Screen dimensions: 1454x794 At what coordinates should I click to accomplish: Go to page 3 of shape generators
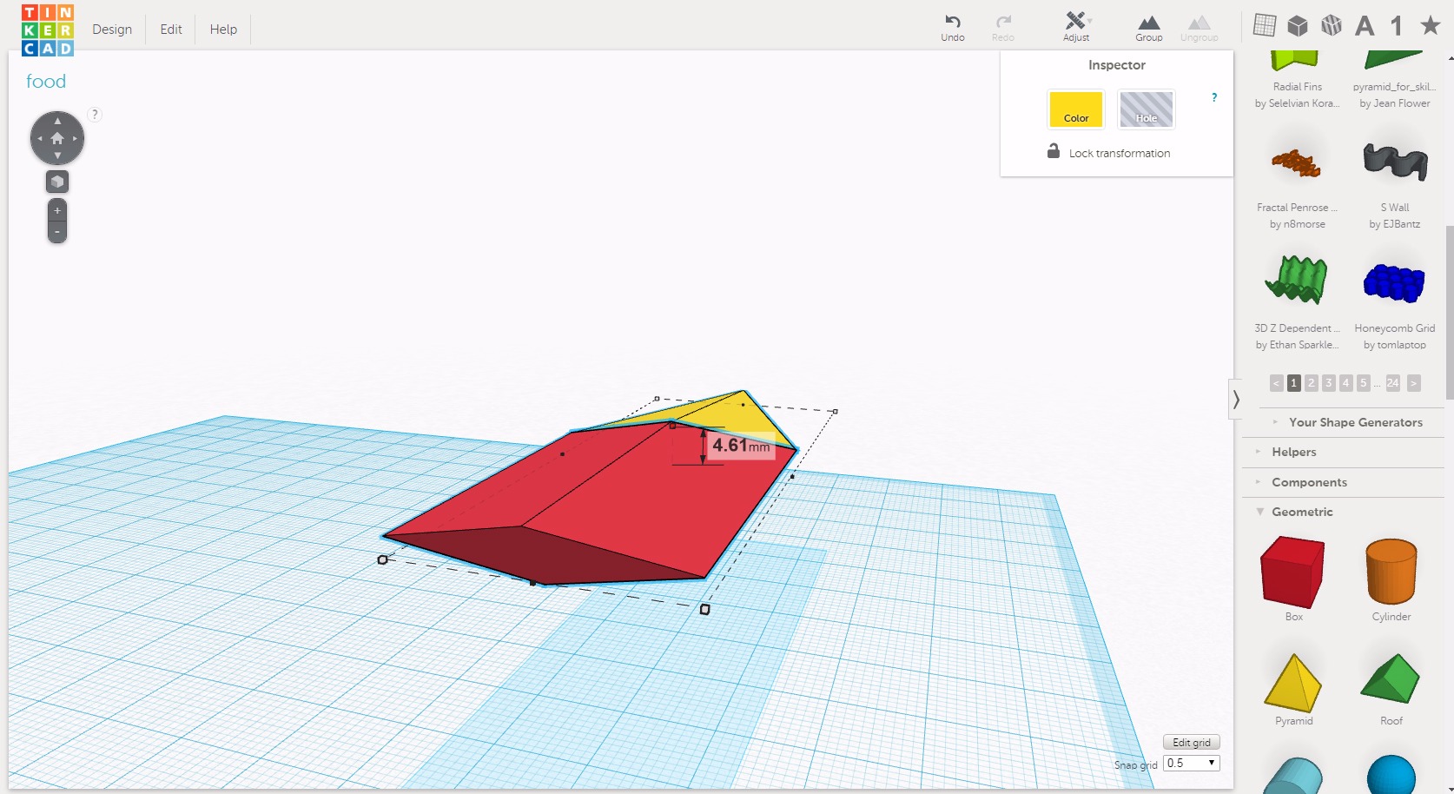tap(1329, 383)
